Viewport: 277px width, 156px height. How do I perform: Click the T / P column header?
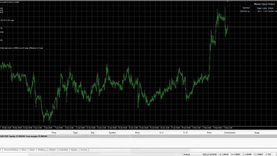coord(185,133)
